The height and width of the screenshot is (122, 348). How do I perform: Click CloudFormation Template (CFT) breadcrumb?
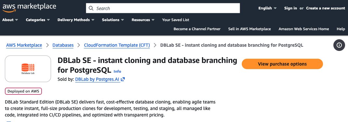tap(117, 45)
